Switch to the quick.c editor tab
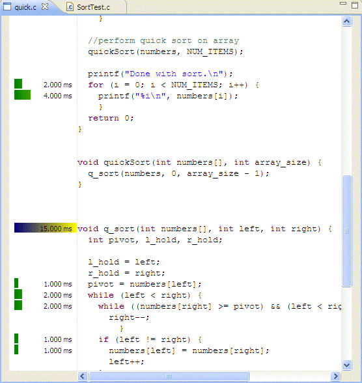This screenshot has width=362, height=383. (25, 7)
